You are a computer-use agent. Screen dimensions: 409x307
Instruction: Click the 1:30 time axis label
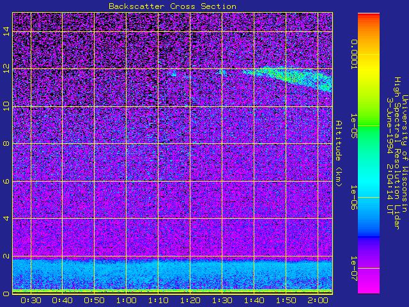click(x=222, y=301)
